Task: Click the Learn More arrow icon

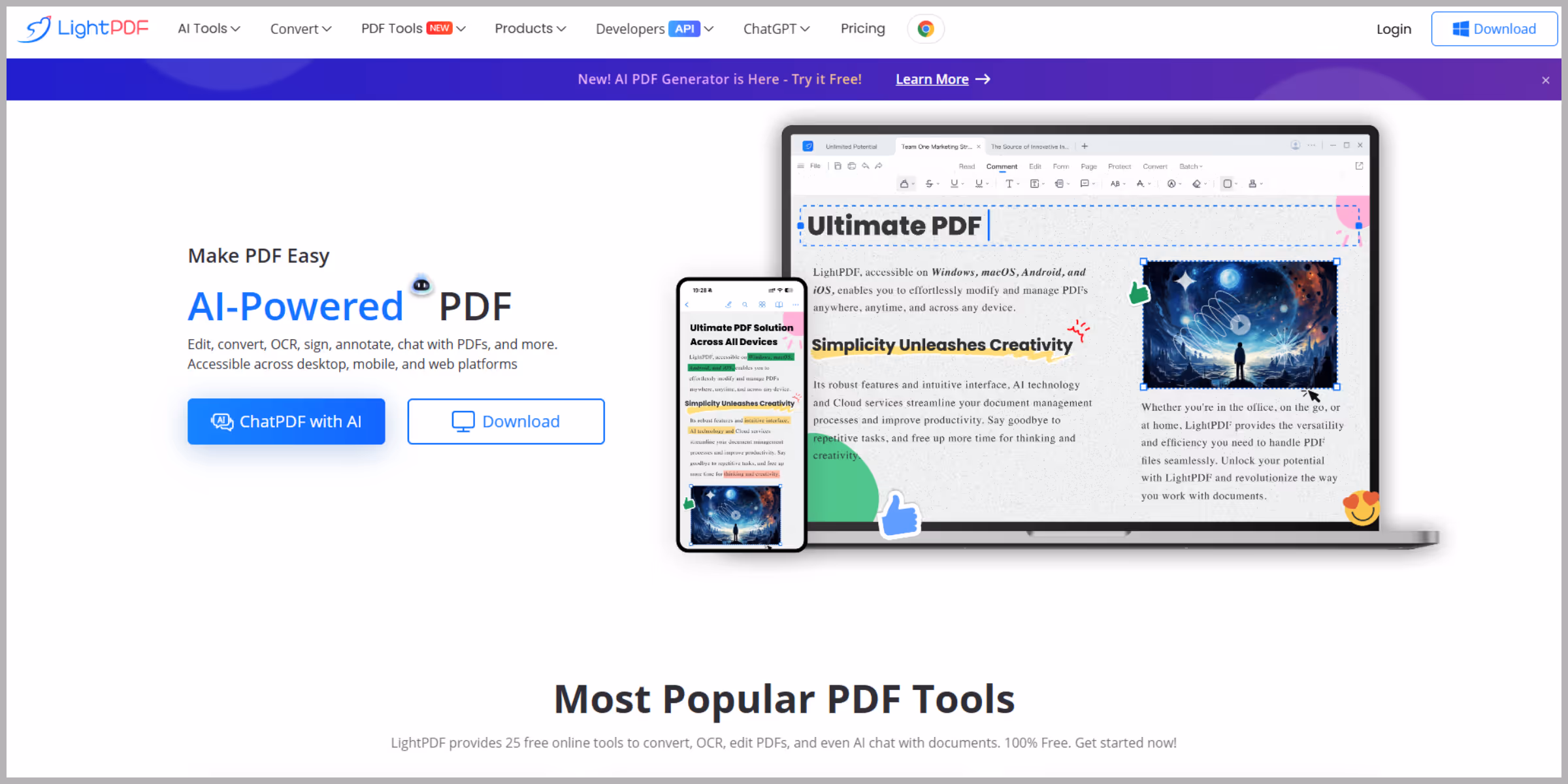Action: [983, 79]
